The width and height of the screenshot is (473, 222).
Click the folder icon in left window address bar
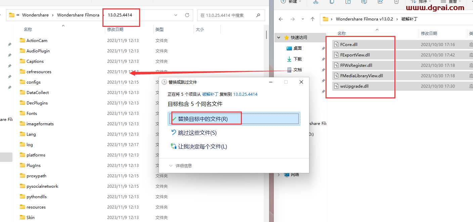click(12, 15)
